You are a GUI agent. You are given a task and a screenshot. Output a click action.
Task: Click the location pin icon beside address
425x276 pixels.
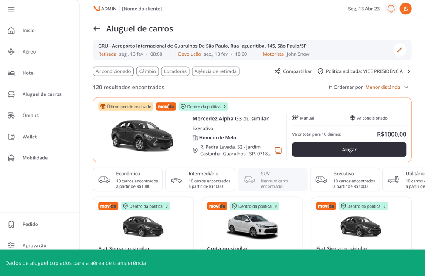[195, 150]
